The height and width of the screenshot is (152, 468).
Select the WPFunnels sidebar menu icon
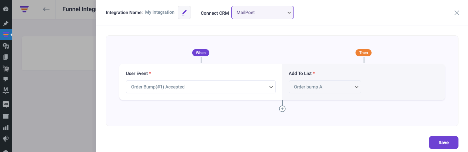click(x=6, y=35)
